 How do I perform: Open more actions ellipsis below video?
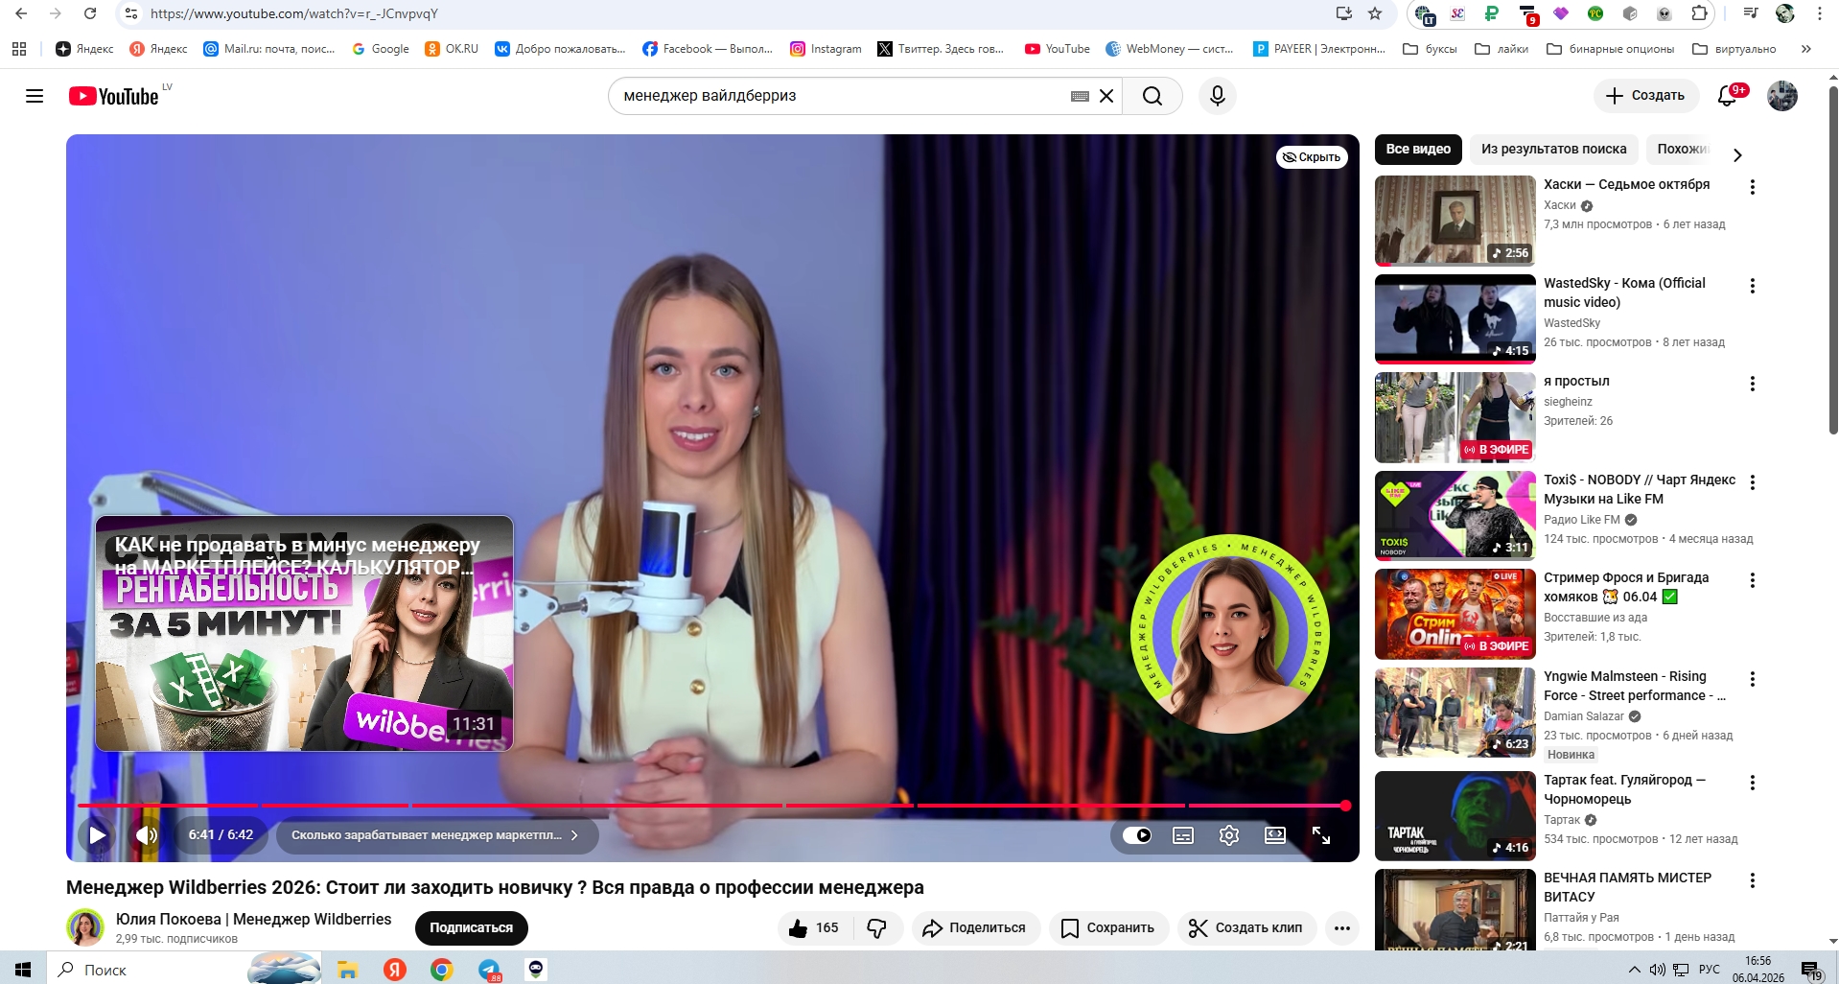pos(1342,928)
